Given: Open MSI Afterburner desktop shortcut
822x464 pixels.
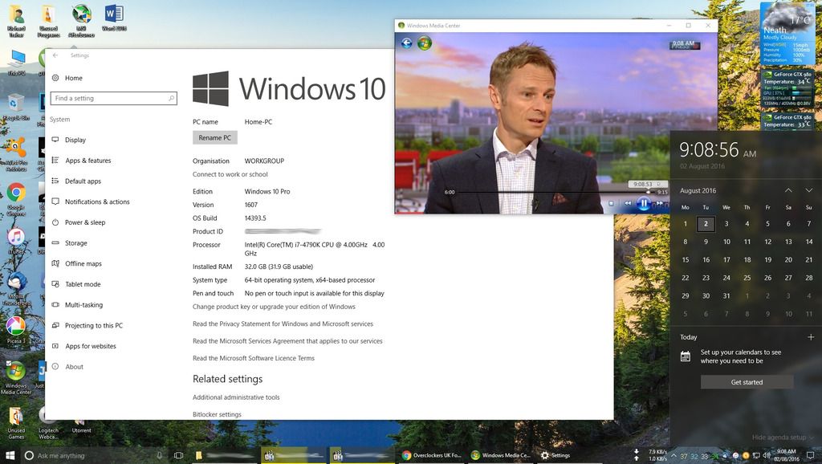Looking at the screenshot, I should pos(81,21).
